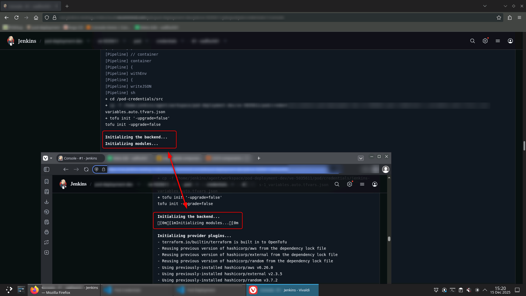This screenshot has height=296, width=526.
Task: Add a web panel in Vivaldi sidebar
Action: [47, 252]
